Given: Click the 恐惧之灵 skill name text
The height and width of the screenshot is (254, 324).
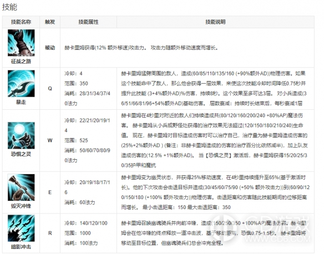Looking at the screenshot, I should pyautogui.click(x=21, y=154).
